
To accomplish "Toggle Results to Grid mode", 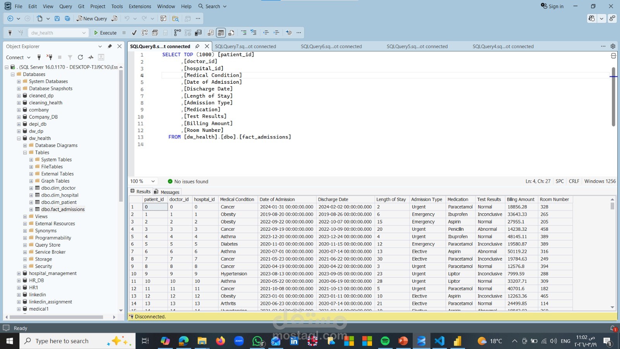I will click(221, 33).
